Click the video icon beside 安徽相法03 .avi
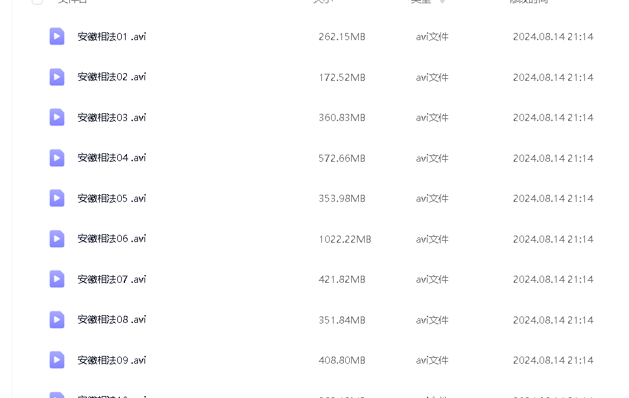Viewport: 629px width, 398px height. (57, 117)
